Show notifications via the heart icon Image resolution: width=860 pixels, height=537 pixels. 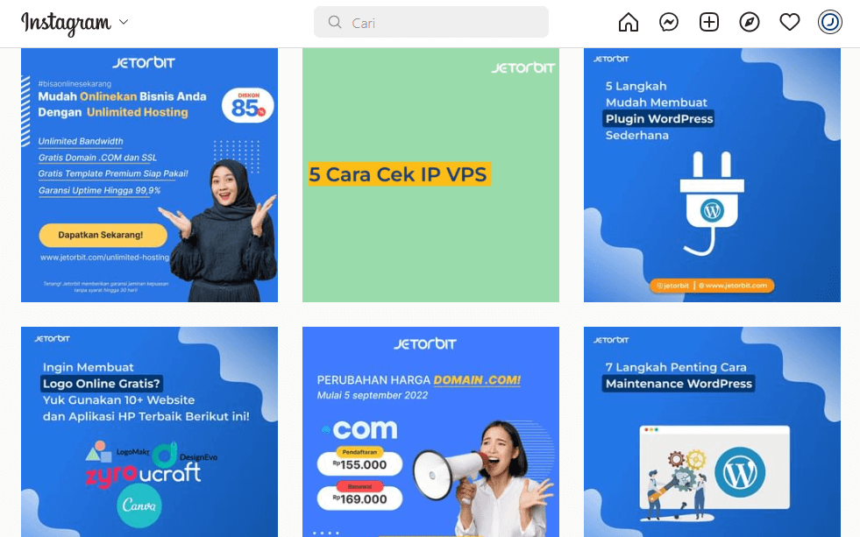pos(790,23)
